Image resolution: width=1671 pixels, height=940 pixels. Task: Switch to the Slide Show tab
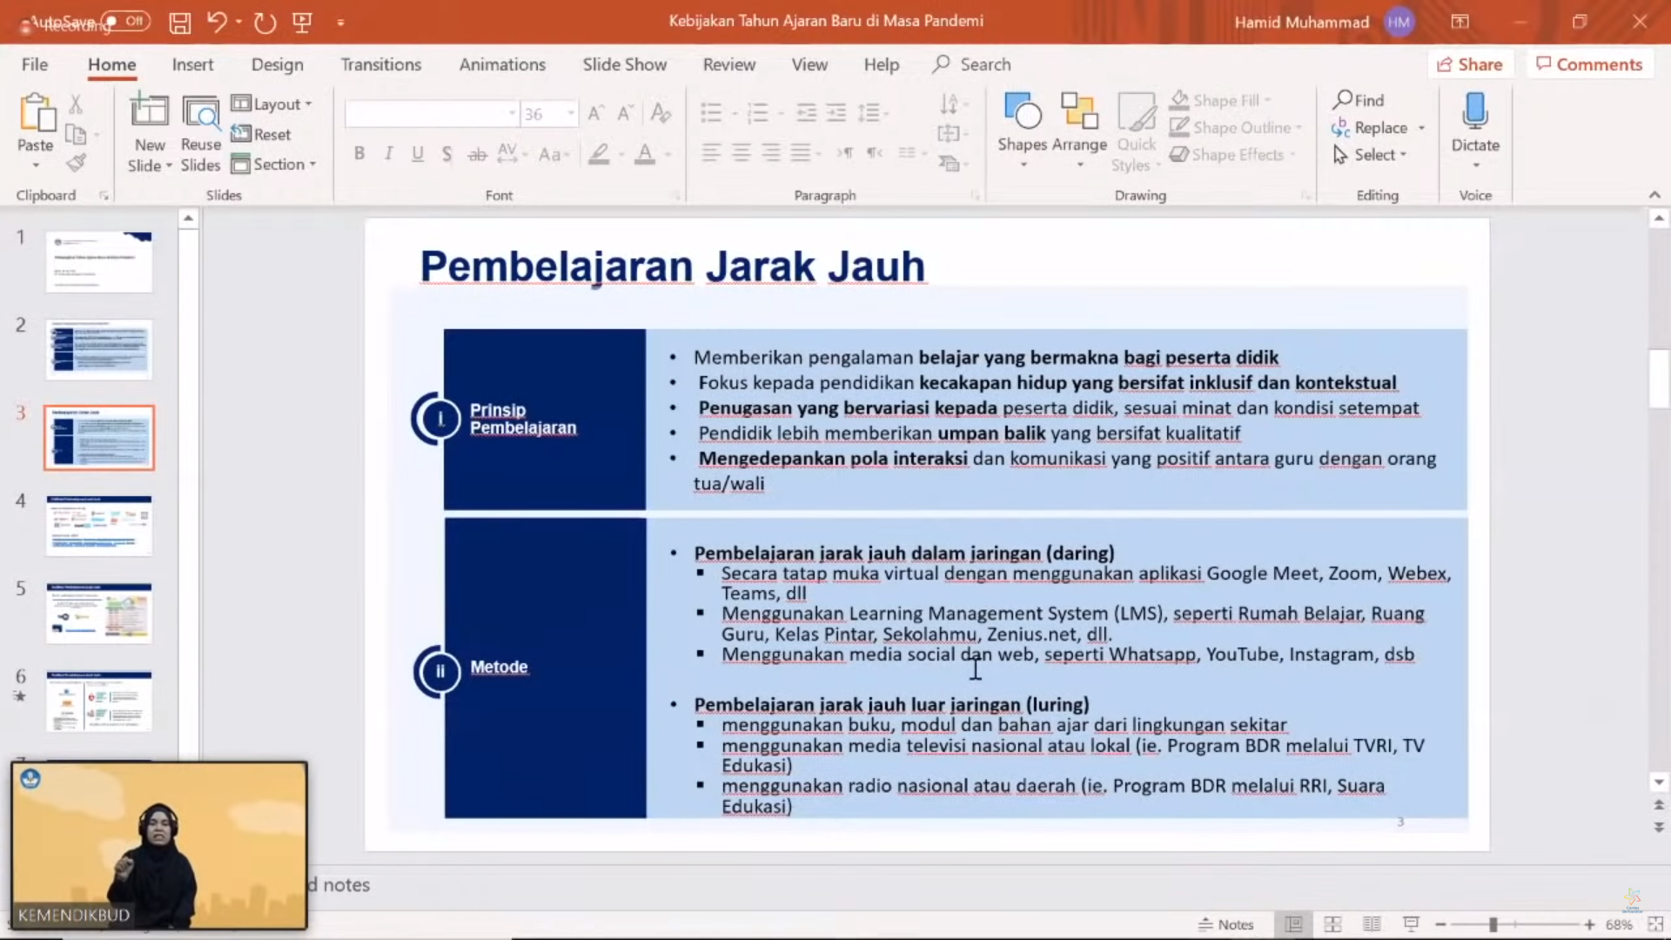(624, 64)
